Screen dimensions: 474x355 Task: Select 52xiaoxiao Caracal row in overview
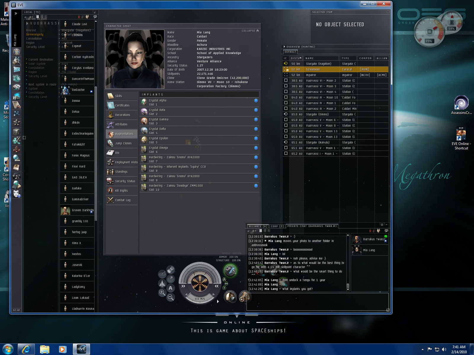tap(336, 69)
